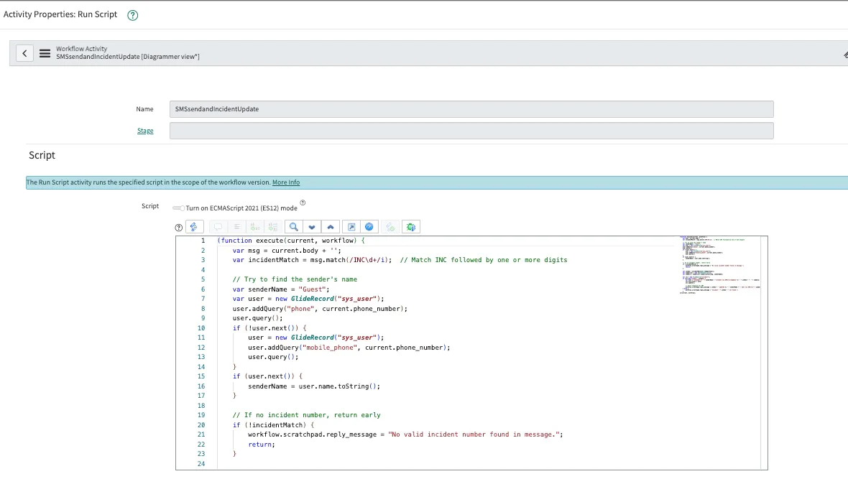Open script search with magnifier icon
The image size is (848, 479).
tap(294, 227)
